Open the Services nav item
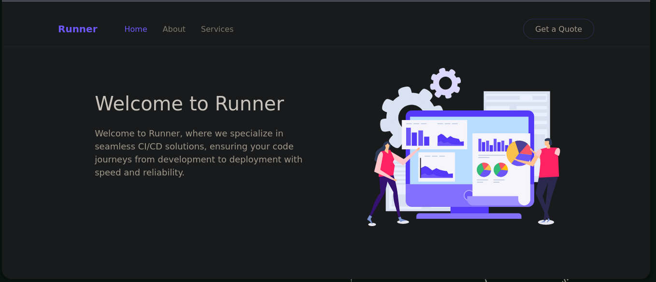 pyautogui.click(x=217, y=29)
